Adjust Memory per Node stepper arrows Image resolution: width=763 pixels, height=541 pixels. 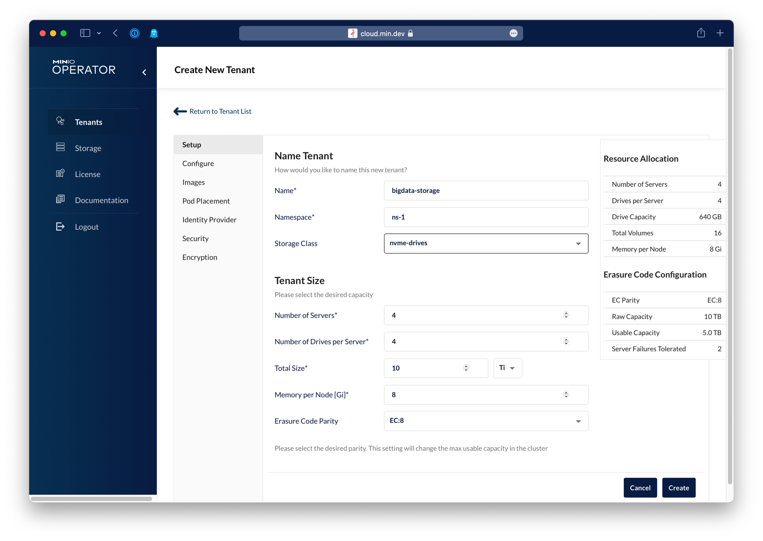pyautogui.click(x=566, y=394)
